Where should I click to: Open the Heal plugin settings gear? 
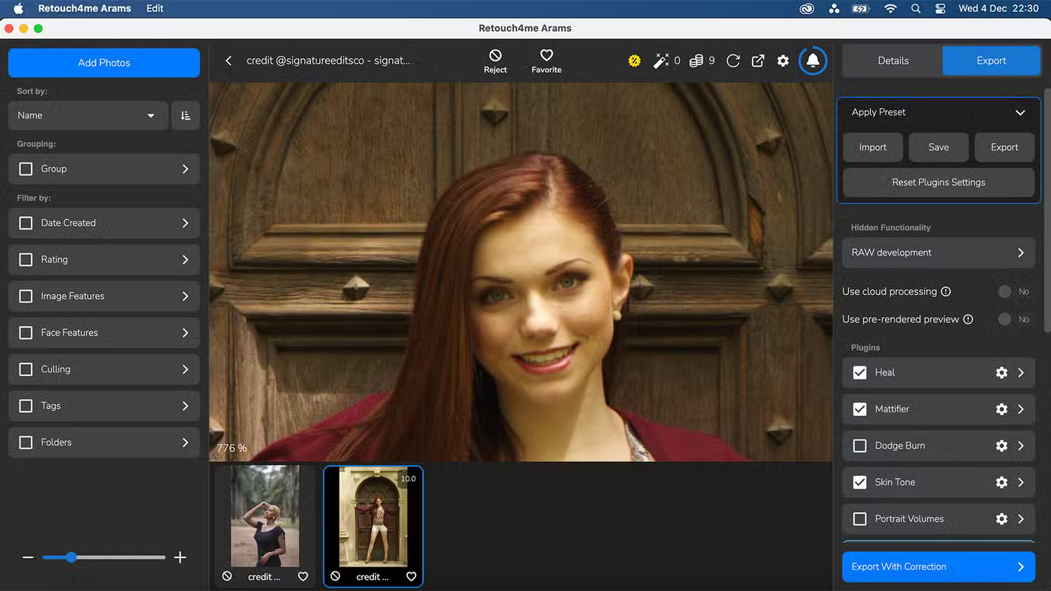(x=1001, y=373)
